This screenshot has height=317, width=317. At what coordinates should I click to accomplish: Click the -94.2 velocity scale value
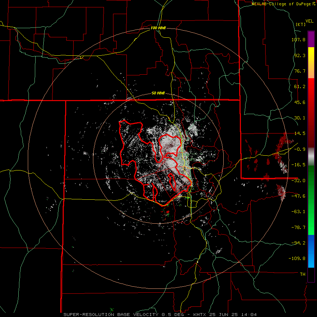(298, 243)
